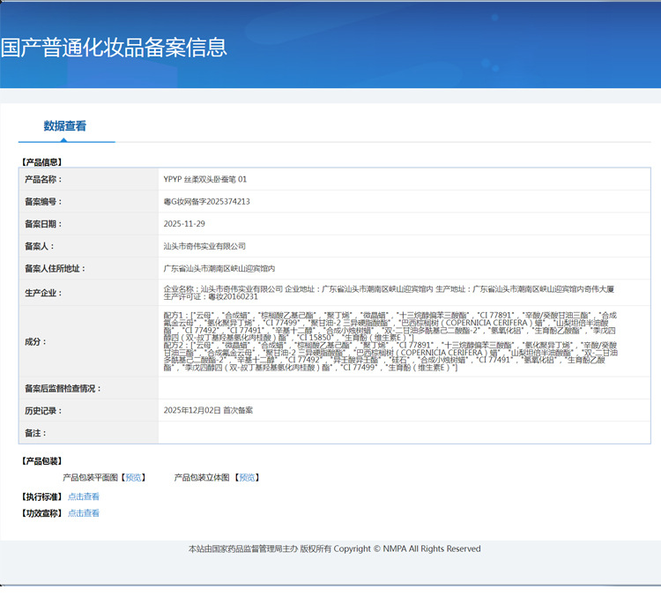Click the 国产普通化妆品备案信息 page title
The image size is (661, 597).
[x=114, y=48]
